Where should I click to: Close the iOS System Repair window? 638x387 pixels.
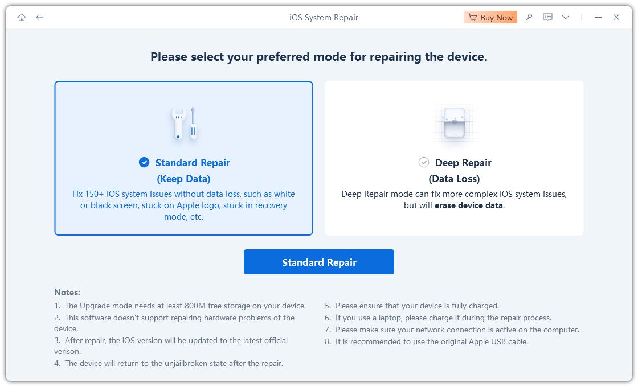click(616, 18)
